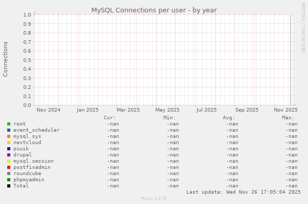Click the Cur value '-nan' for roundcube
The image size is (308, 204).
point(113,174)
